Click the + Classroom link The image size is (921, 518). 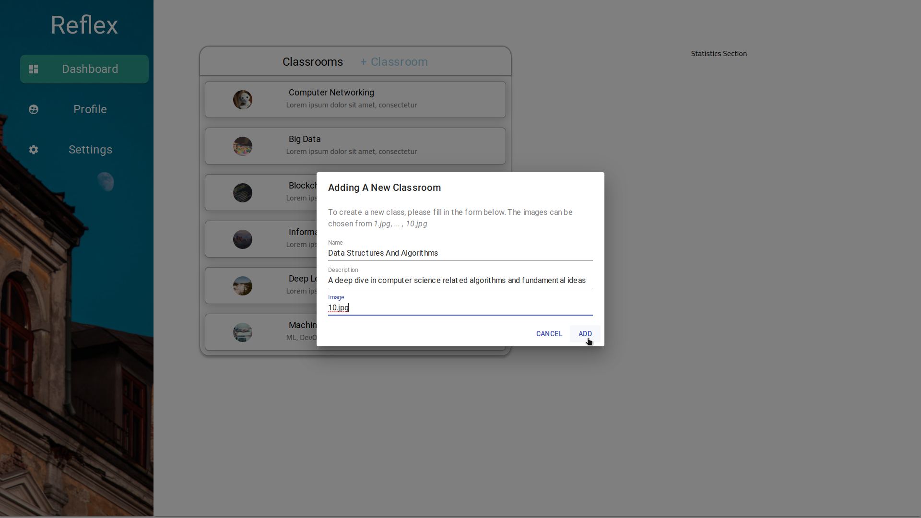pyautogui.click(x=394, y=62)
